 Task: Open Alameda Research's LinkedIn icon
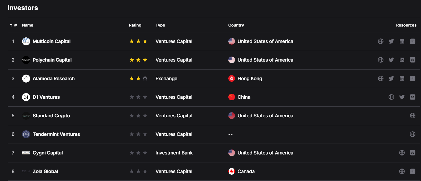click(402, 79)
